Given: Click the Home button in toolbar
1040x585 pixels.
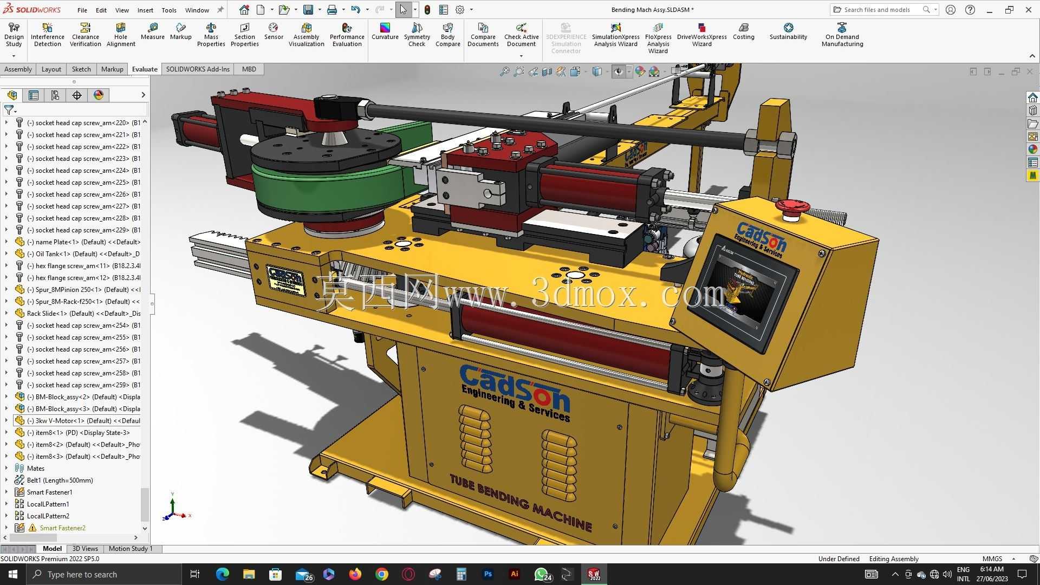Looking at the screenshot, I should [x=244, y=10].
